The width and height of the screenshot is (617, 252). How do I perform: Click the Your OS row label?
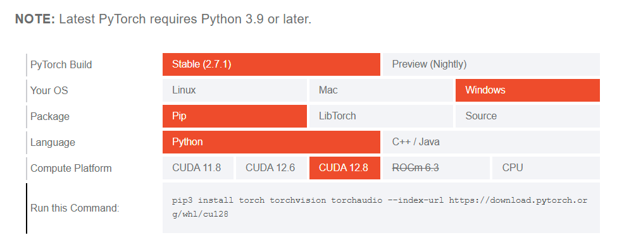pyautogui.click(x=49, y=91)
